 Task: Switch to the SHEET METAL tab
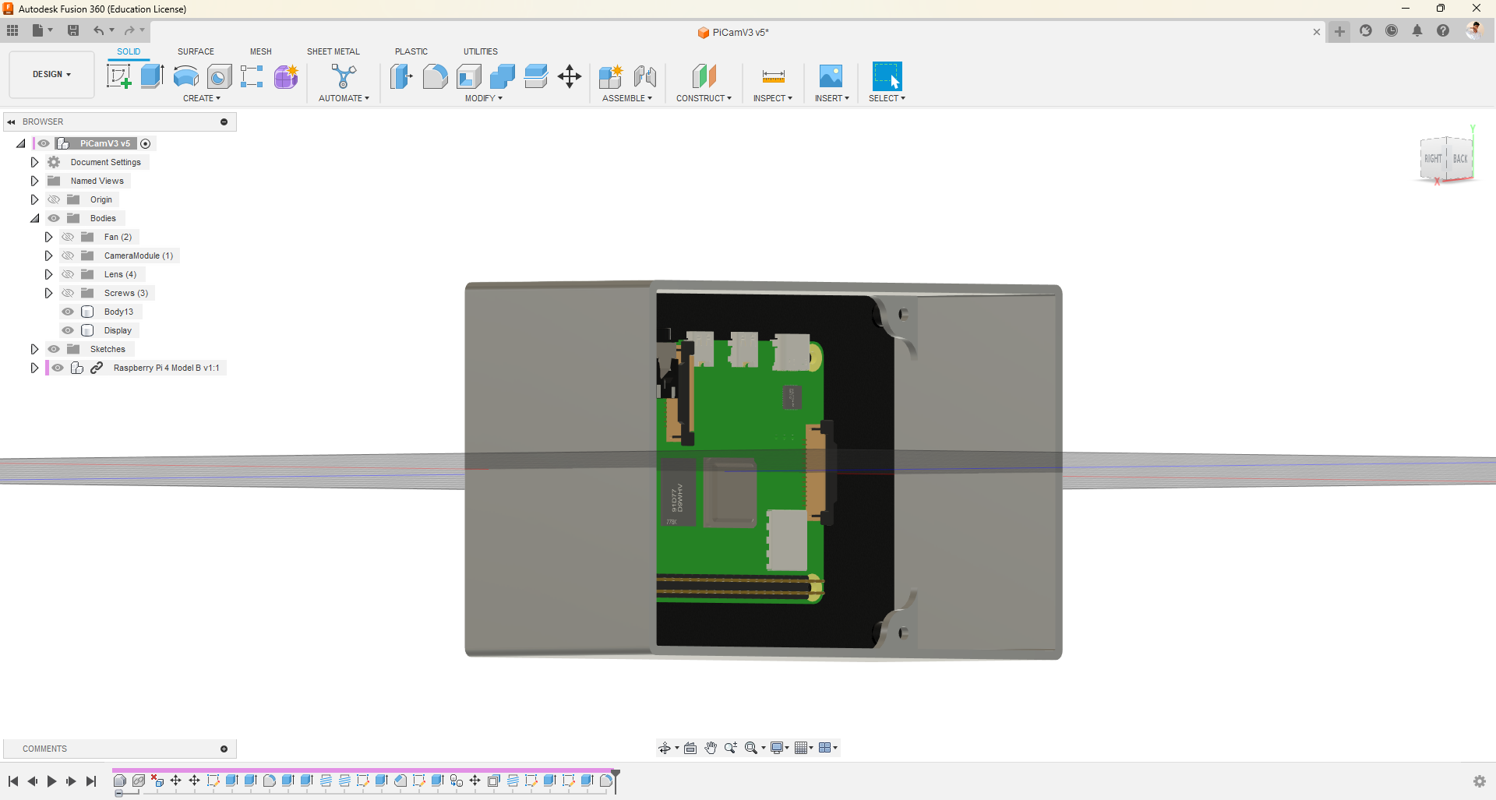pos(333,51)
